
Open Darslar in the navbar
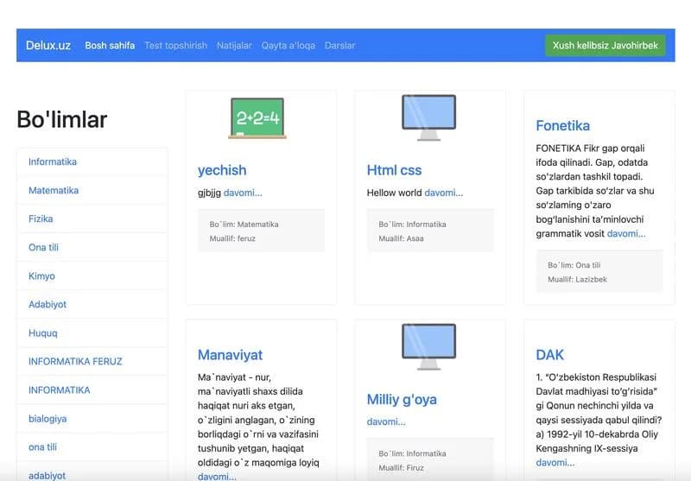click(339, 46)
